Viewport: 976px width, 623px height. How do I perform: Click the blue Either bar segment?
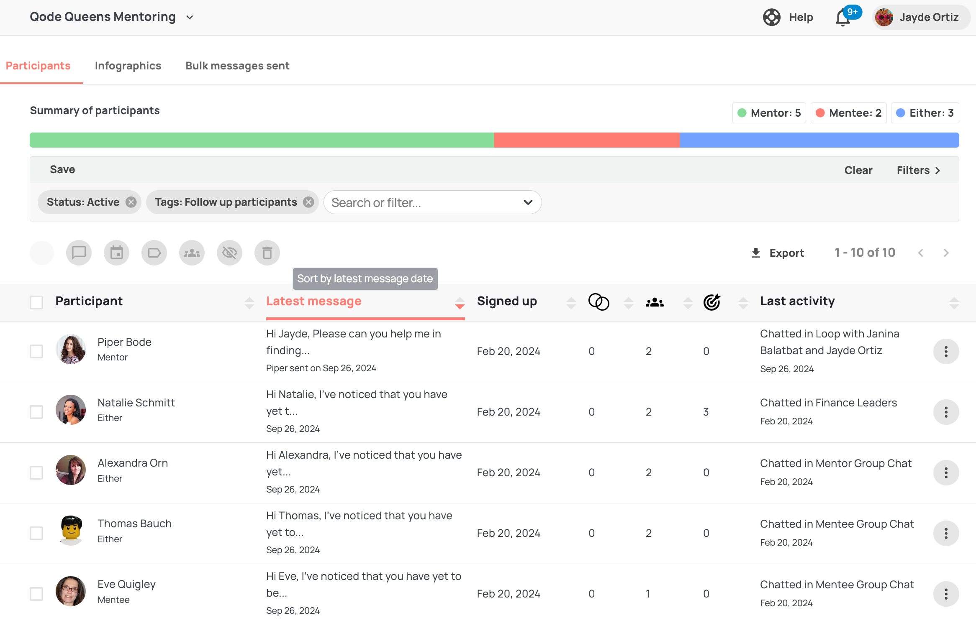pyautogui.click(x=819, y=140)
